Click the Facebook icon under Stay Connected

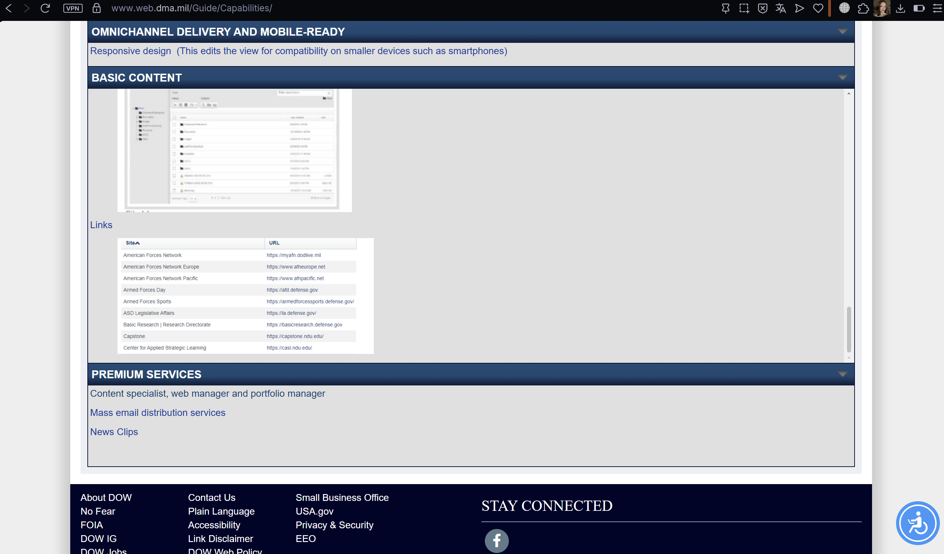click(x=496, y=541)
